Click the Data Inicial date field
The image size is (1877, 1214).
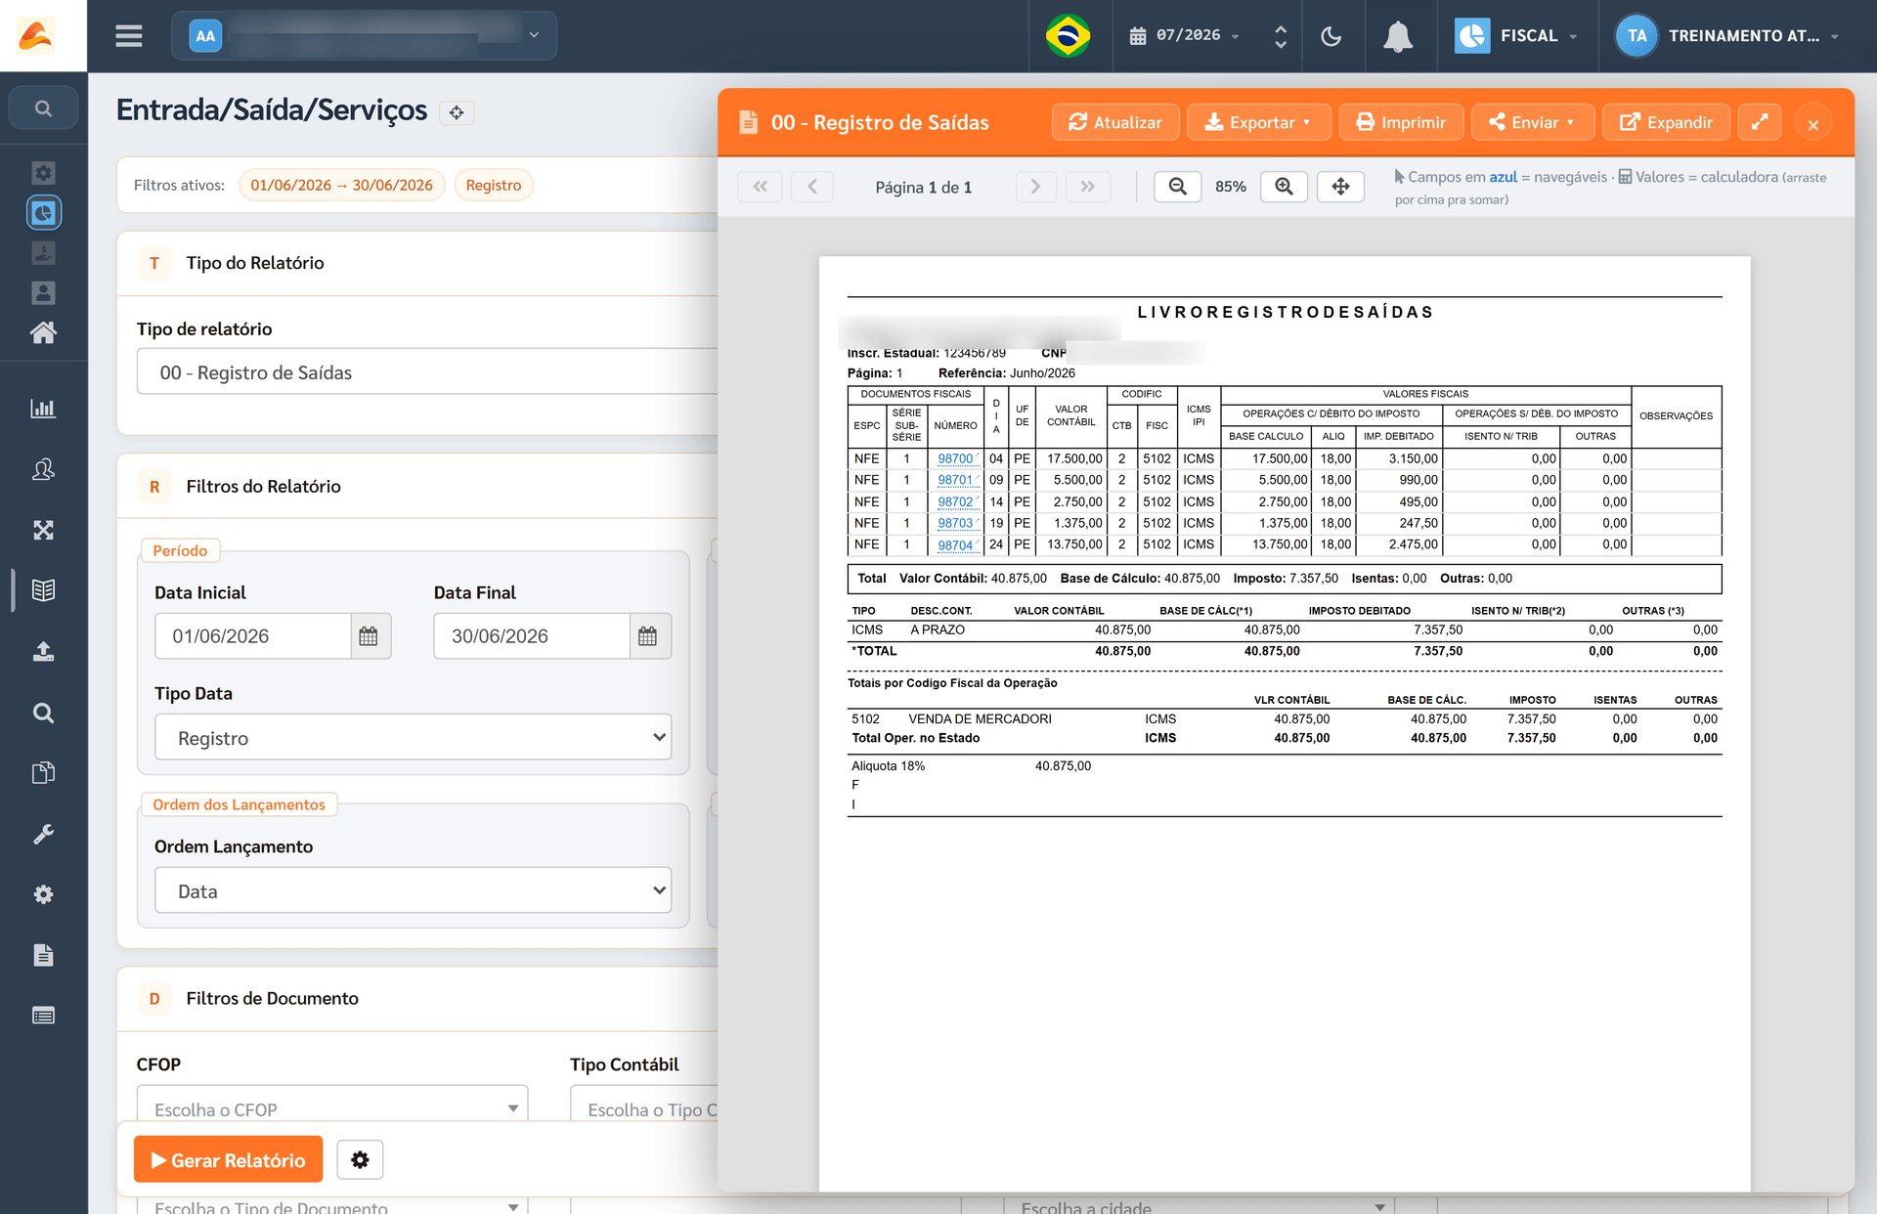click(252, 636)
